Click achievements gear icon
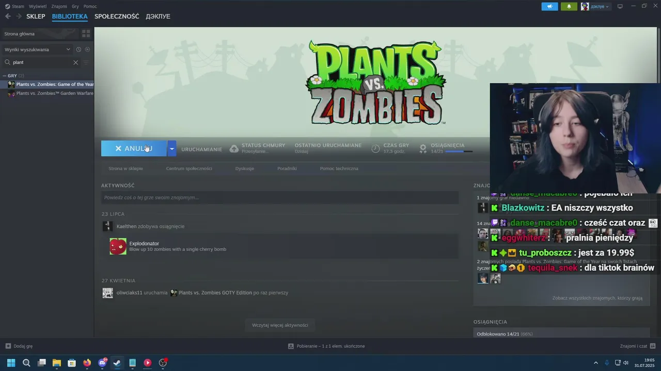The width and height of the screenshot is (661, 371). tap(423, 148)
